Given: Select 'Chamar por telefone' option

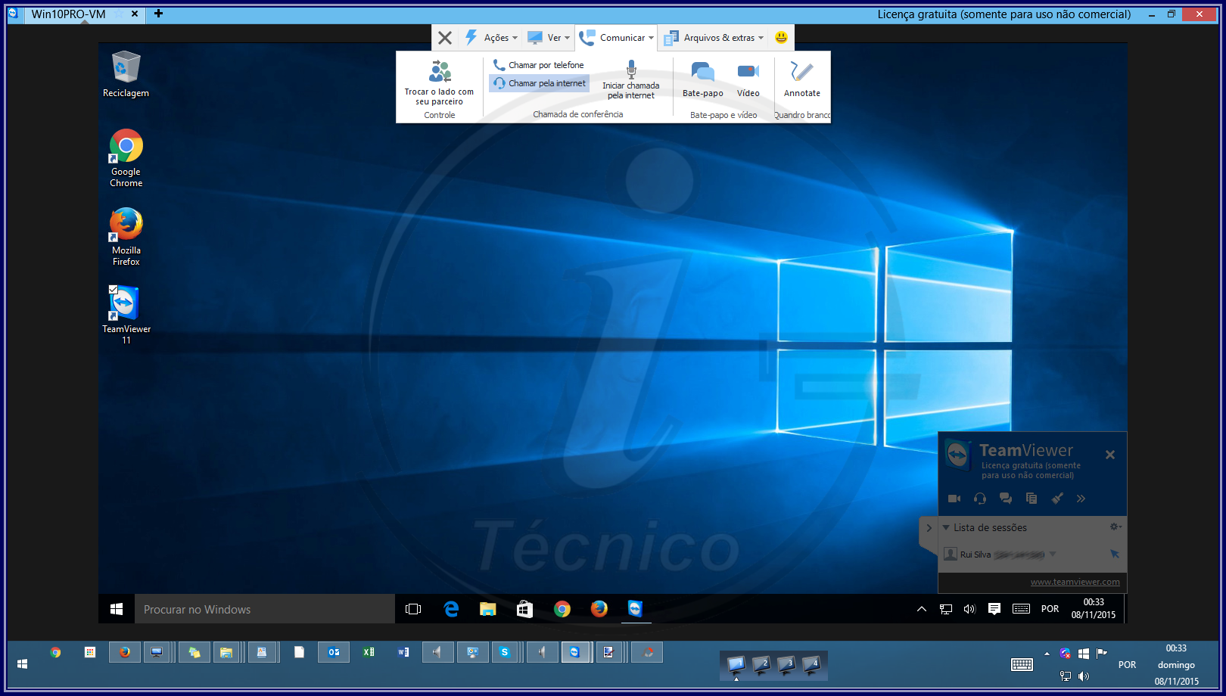Looking at the screenshot, I should pos(539,65).
